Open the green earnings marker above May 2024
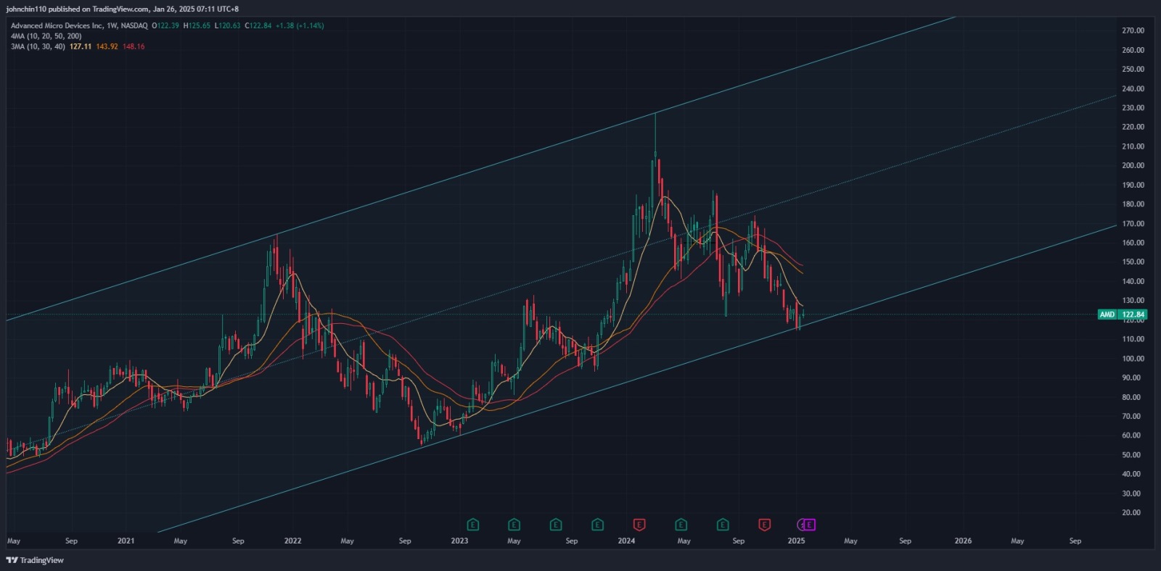This screenshot has height=571, width=1161. pyautogui.click(x=681, y=524)
